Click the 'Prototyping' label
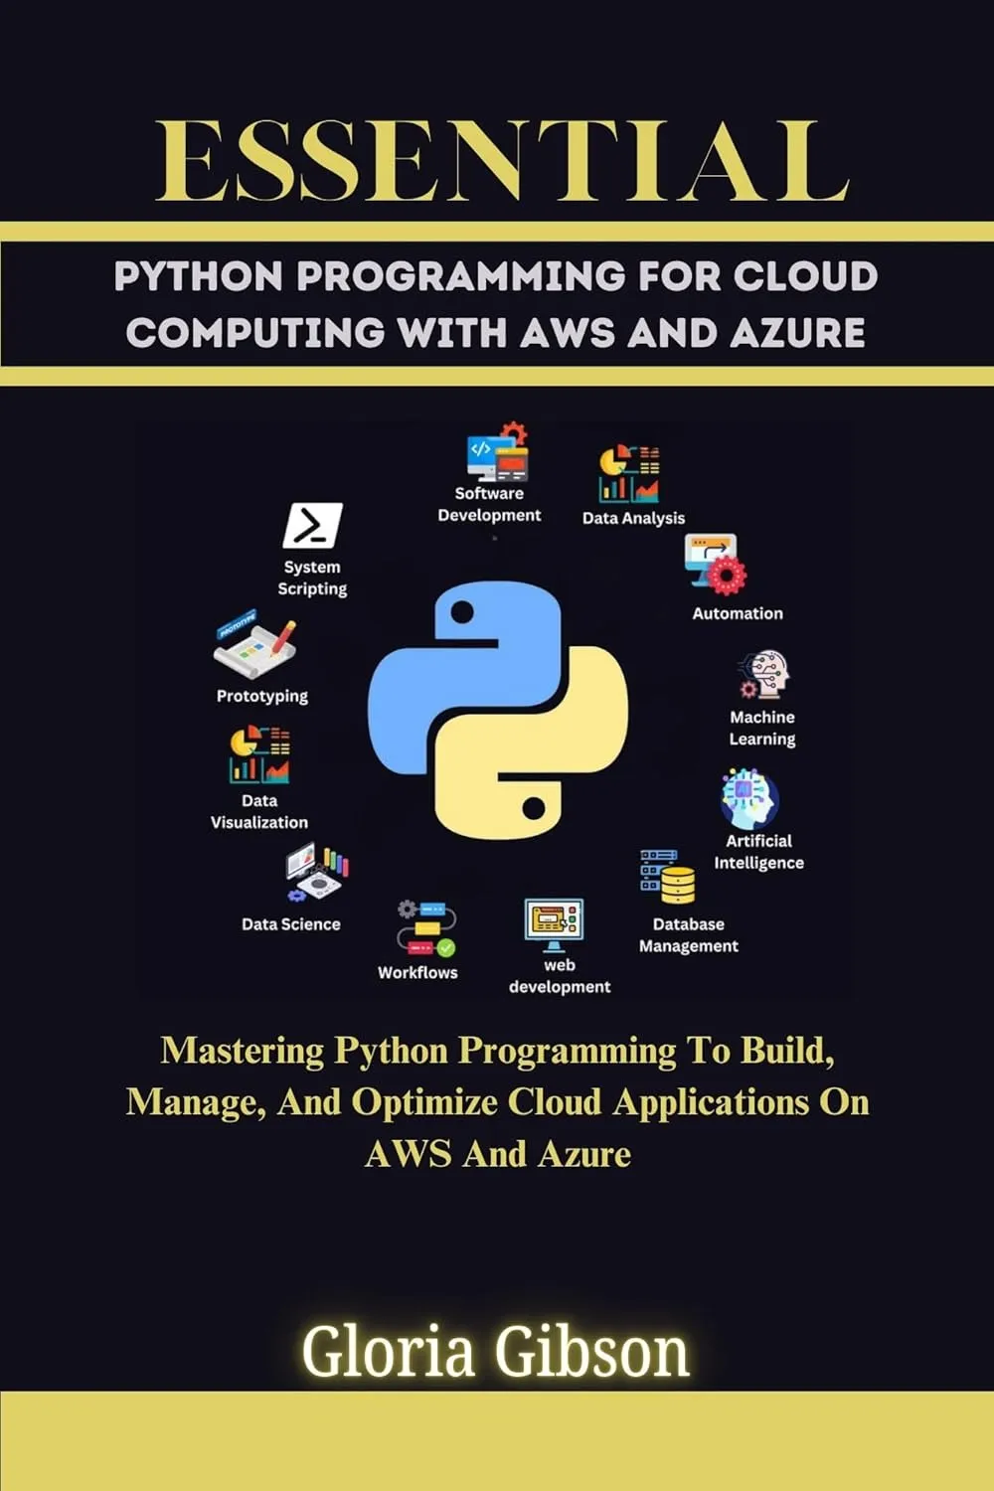Screen dimensions: 994x1491 pyautogui.click(x=262, y=696)
